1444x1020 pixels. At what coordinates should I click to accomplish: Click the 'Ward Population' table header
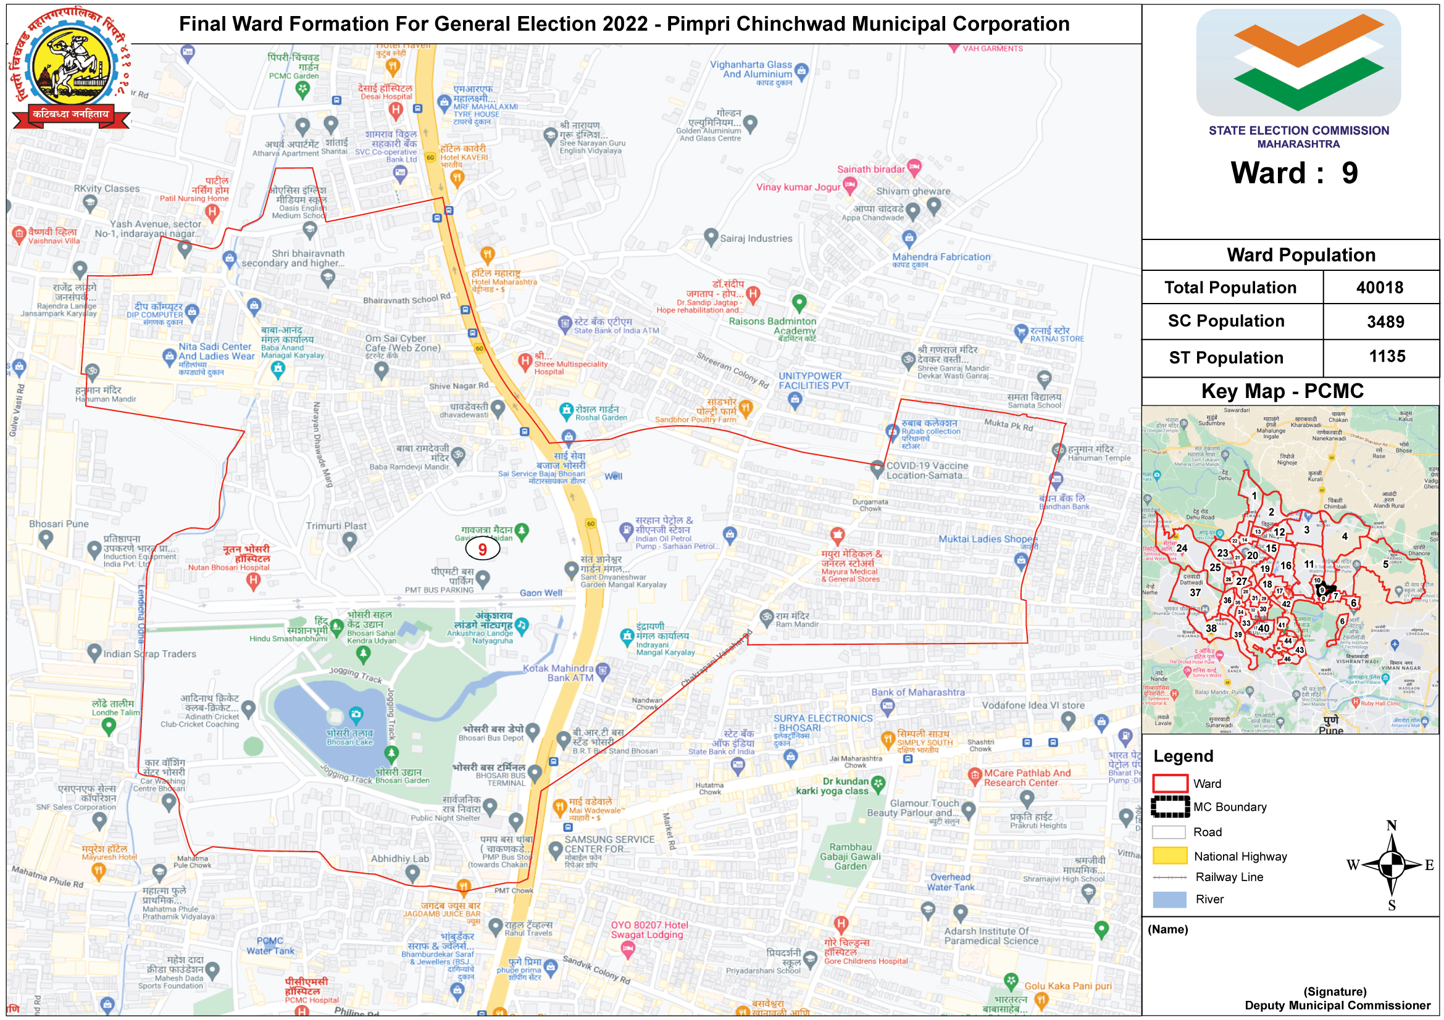pos(1301,255)
